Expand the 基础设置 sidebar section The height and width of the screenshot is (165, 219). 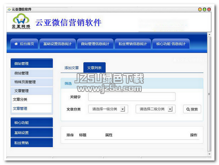(32, 133)
